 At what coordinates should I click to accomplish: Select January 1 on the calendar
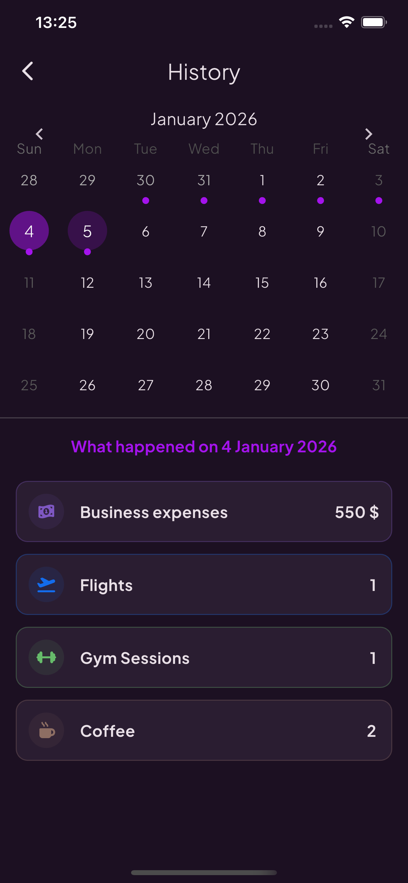262,181
